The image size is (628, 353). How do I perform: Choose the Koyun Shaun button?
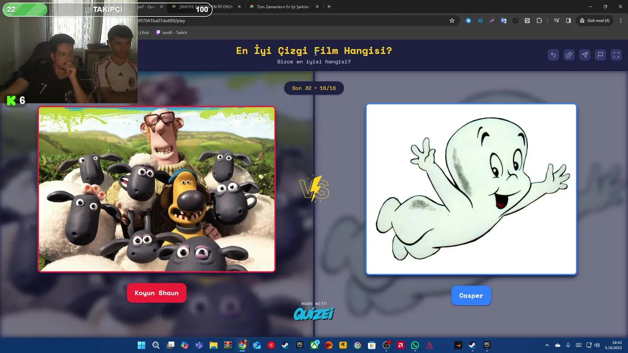click(157, 293)
